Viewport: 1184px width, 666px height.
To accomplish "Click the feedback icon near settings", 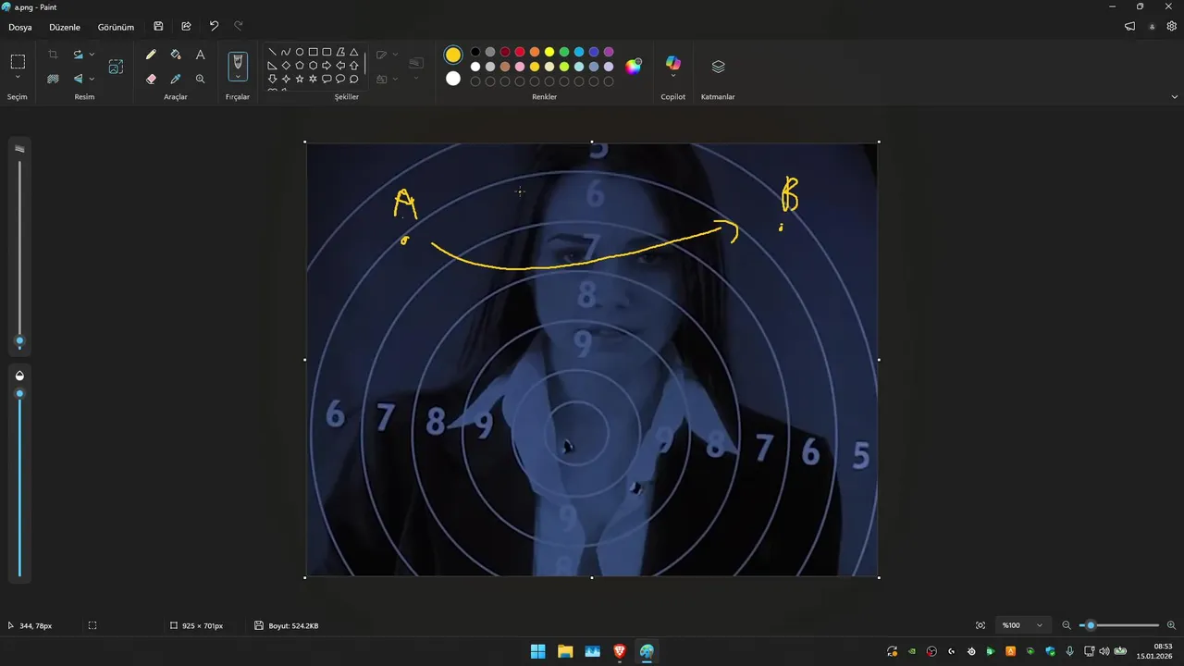I will pos(1129,27).
